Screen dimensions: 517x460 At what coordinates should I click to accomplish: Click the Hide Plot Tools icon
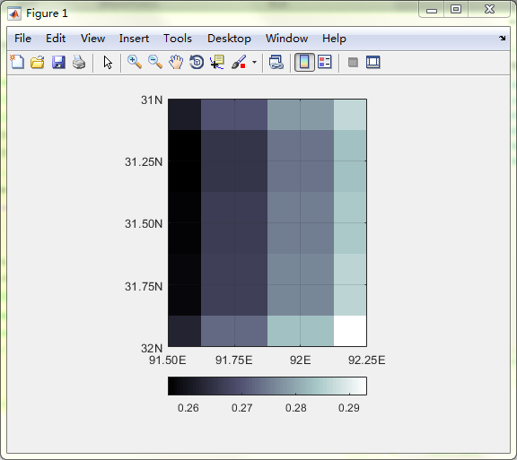click(353, 62)
